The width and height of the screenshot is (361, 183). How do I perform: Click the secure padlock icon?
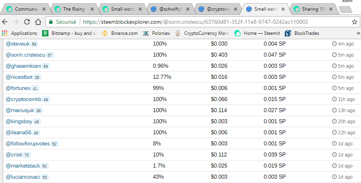click(51, 22)
